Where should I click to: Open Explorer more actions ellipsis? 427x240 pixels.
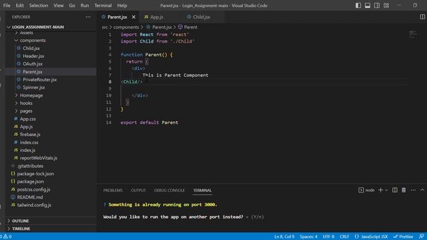(88, 17)
